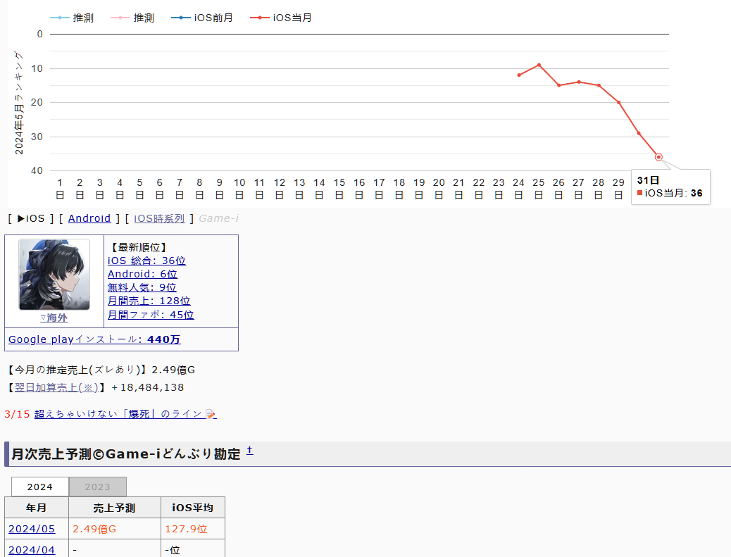Select the 24日 first data point

pos(519,75)
